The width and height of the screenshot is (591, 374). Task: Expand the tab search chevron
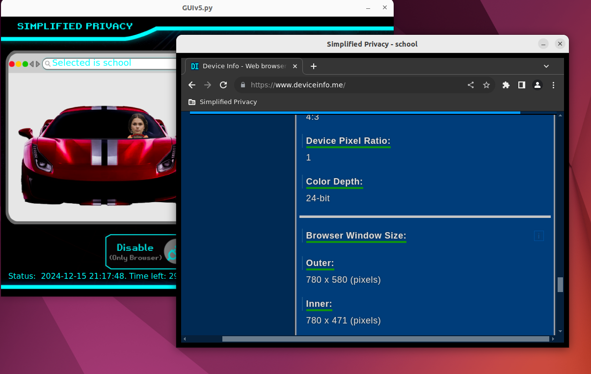(546, 66)
